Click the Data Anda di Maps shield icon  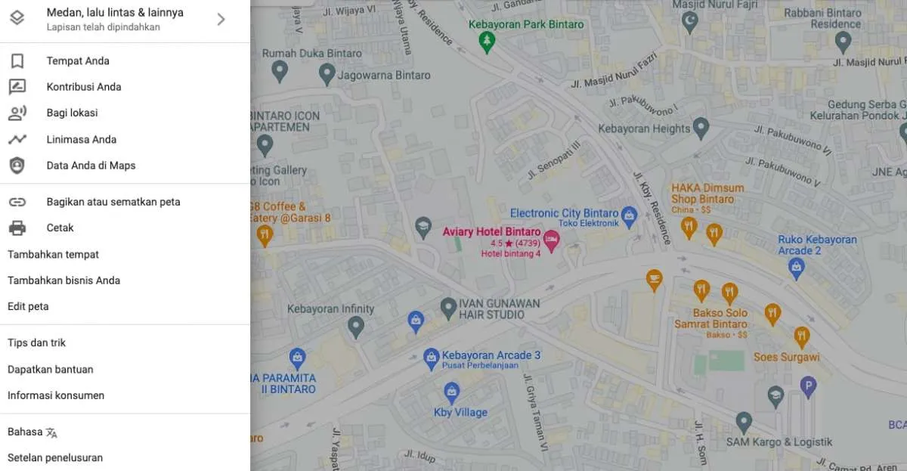(x=17, y=166)
